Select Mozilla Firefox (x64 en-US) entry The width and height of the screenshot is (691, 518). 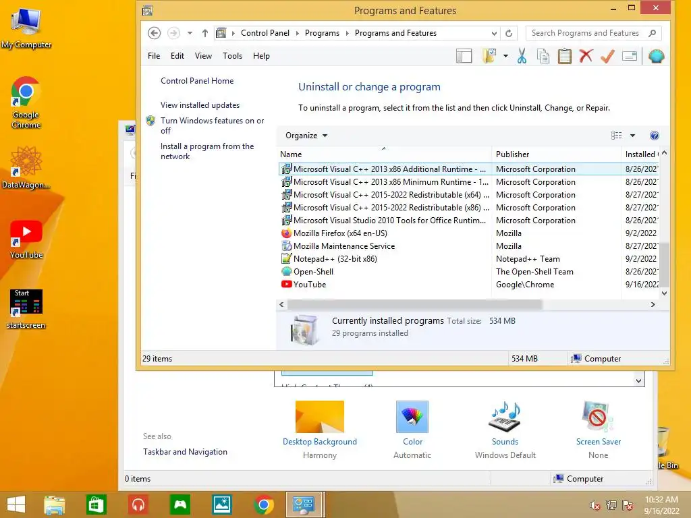tap(468, 233)
